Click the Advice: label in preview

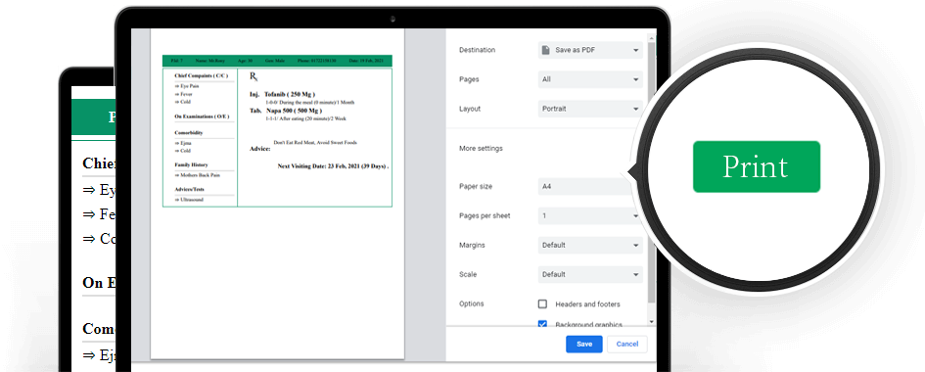coord(260,149)
